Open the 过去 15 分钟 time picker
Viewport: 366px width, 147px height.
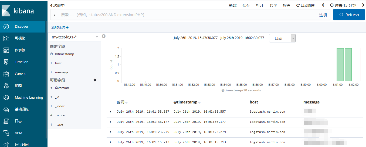[x=343, y=5]
